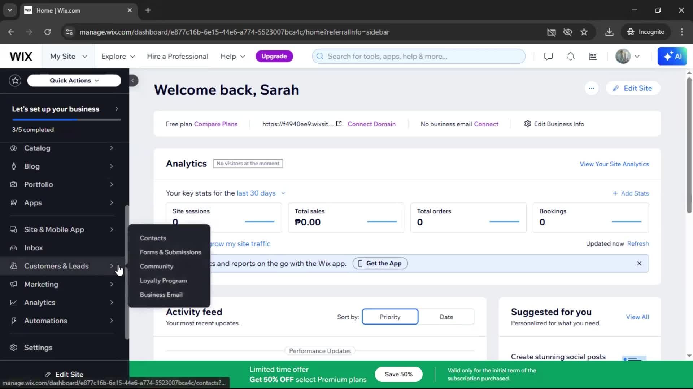Click the Settings gear icon in sidebar
This screenshot has width=693, height=389.
coord(14,348)
